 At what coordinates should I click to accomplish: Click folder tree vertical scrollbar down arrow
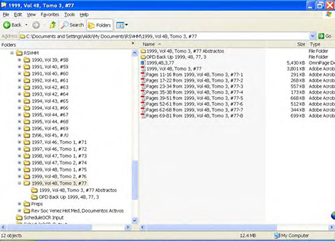(x=135, y=220)
